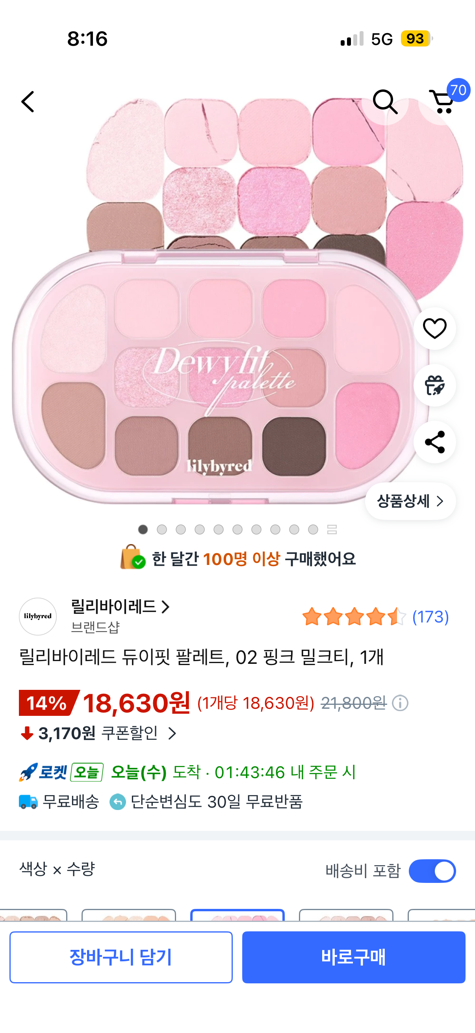Open 릴리바이레드 brand shop chevron
The image size is (475, 1033).
click(x=165, y=607)
